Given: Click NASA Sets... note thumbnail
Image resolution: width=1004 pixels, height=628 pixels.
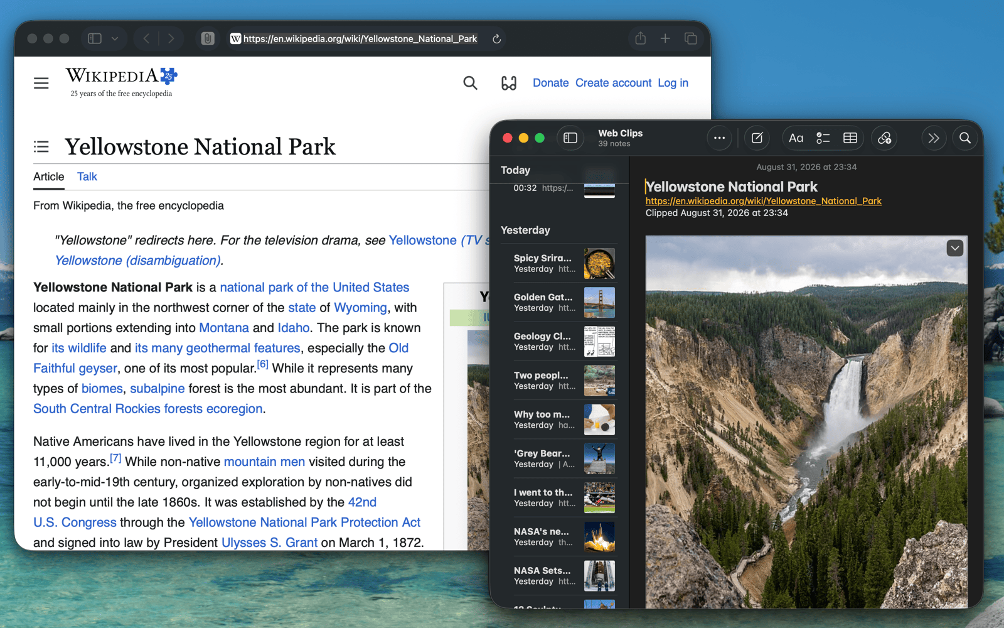Looking at the screenshot, I should tap(599, 576).
